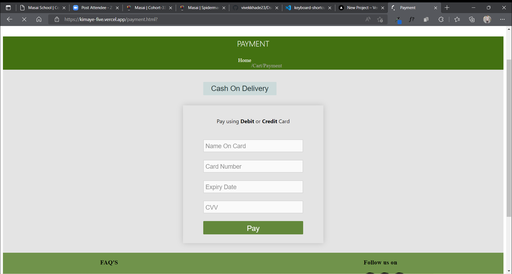Open the copy-pages extension icon

click(x=426, y=19)
